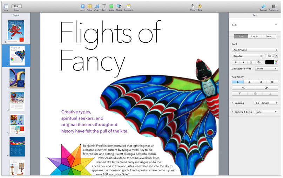The width and height of the screenshot is (283, 178).
Task: Open the Character Styles dropdown
Action: pos(267,69)
